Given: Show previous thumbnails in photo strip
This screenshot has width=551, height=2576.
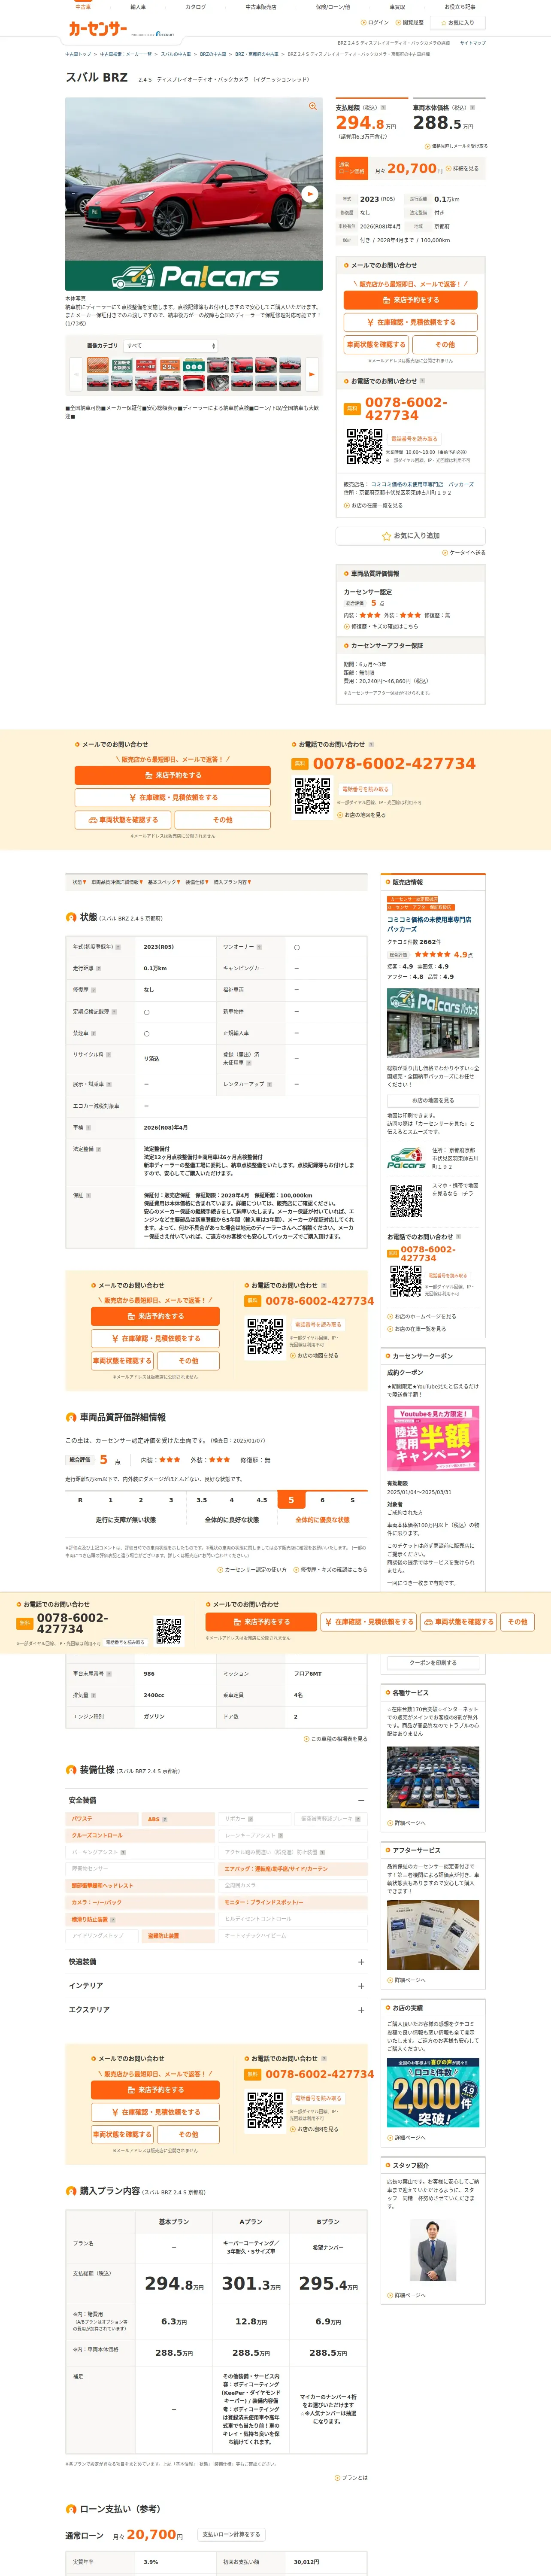Looking at the screenshot, I should (x=75, y=374).
